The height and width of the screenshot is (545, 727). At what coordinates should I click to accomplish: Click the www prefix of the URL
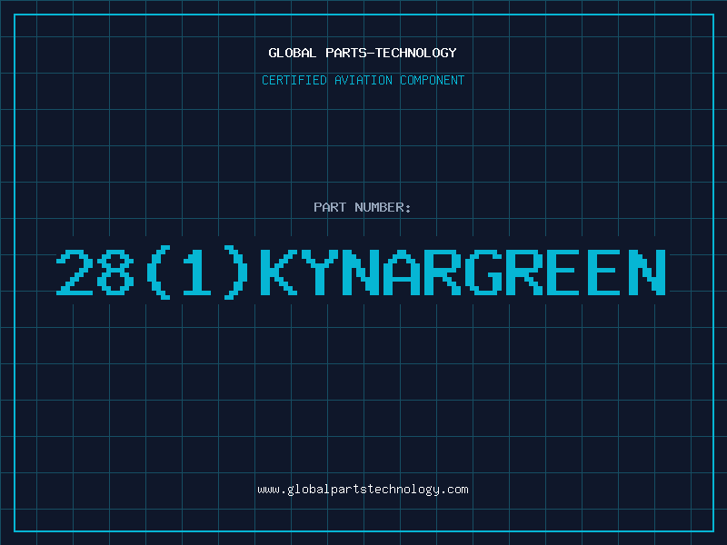(x=268, y=490)
